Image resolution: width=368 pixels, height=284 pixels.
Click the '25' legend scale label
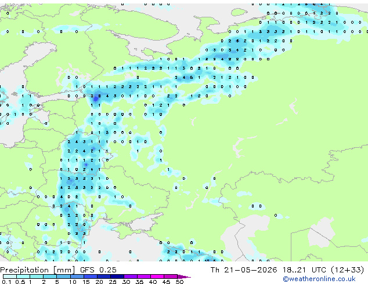click(113, 282)
